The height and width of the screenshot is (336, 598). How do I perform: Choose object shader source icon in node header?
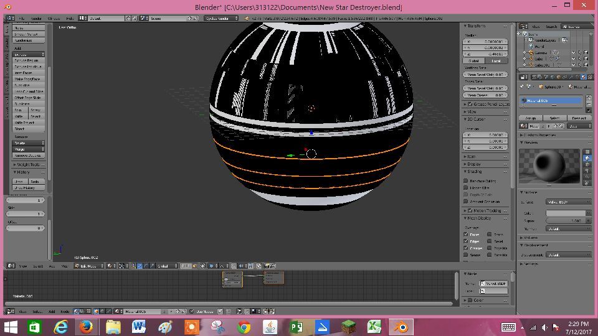click(x=97, y=311)
